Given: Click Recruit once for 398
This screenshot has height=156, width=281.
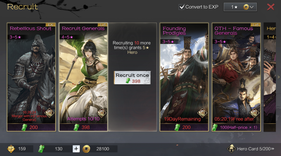Looking at the screenshot, I should pos(132,78).
